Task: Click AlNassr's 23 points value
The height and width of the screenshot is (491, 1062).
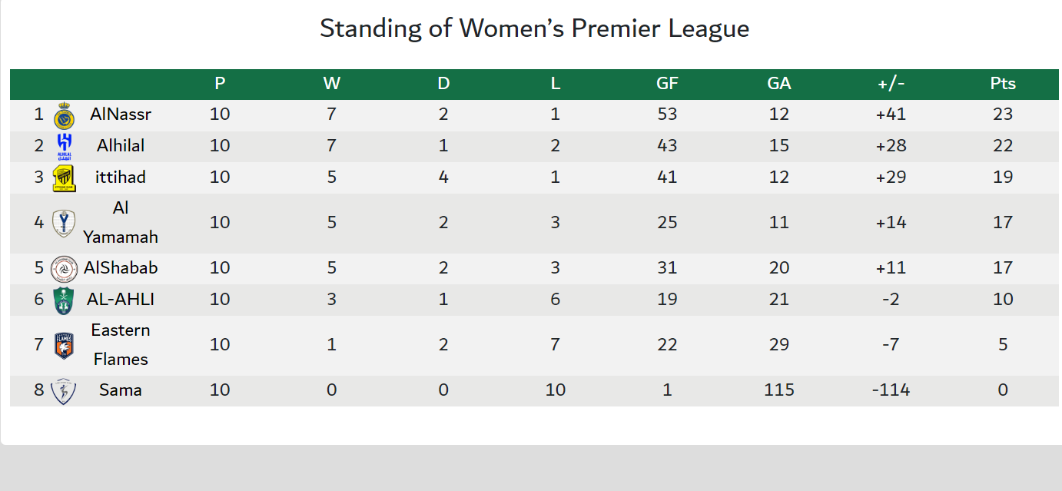Action: pos(1003,114)
